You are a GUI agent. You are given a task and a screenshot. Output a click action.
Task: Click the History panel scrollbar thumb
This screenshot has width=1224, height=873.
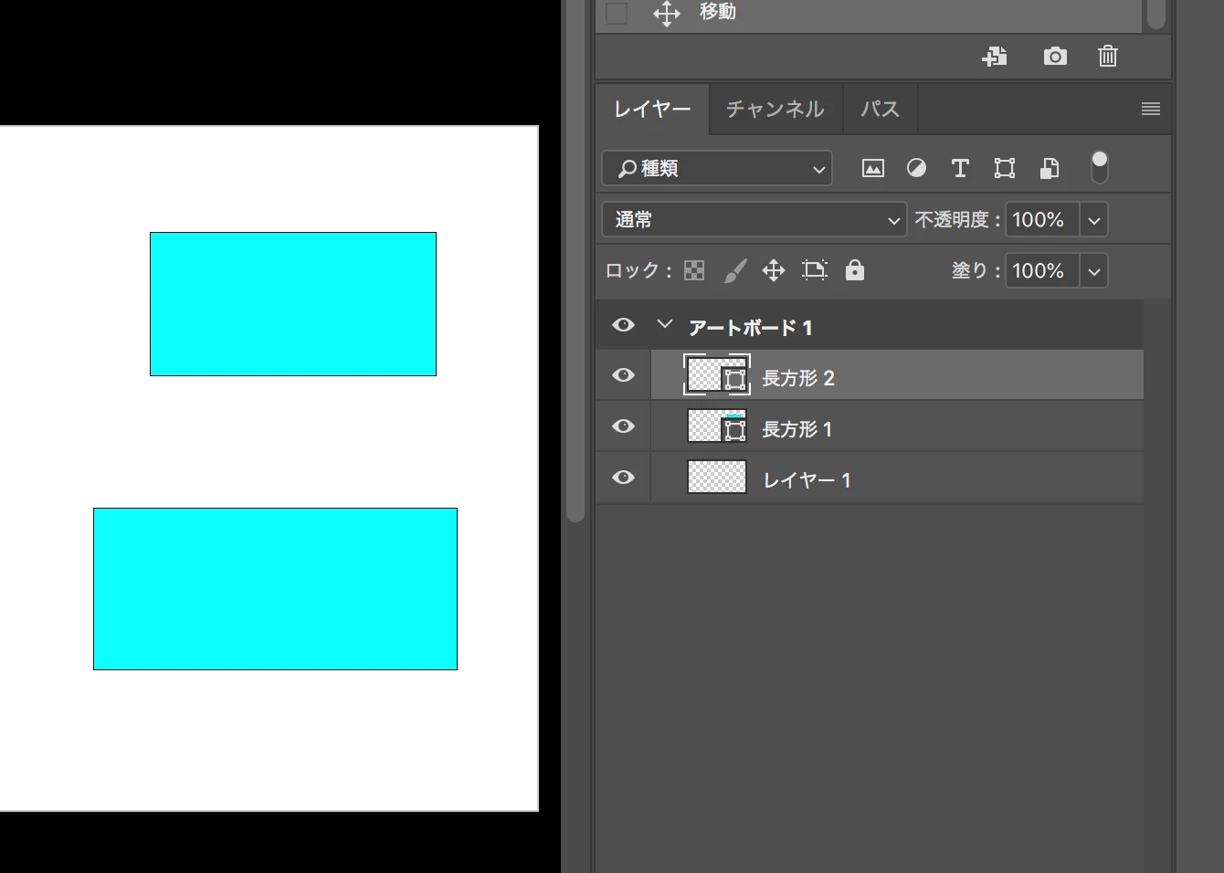1157,15
